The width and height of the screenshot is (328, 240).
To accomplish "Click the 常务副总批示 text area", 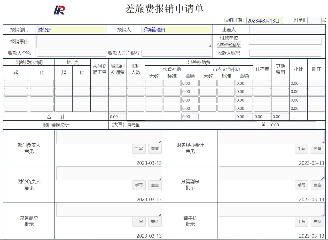I will pos(109,210).
